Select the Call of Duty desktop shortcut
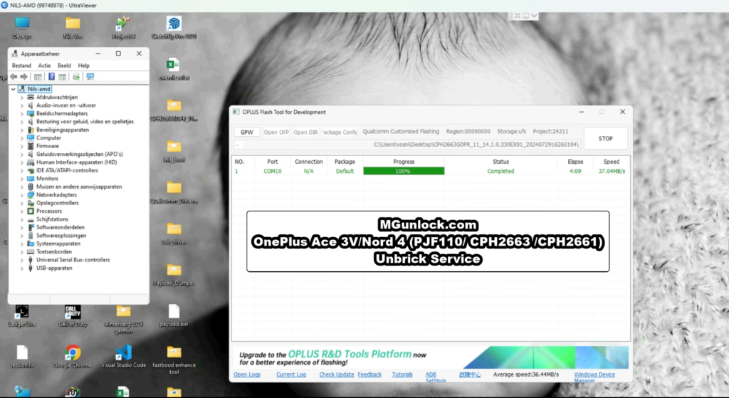Viewport: 729px width, 398px height. click(73, 315)
